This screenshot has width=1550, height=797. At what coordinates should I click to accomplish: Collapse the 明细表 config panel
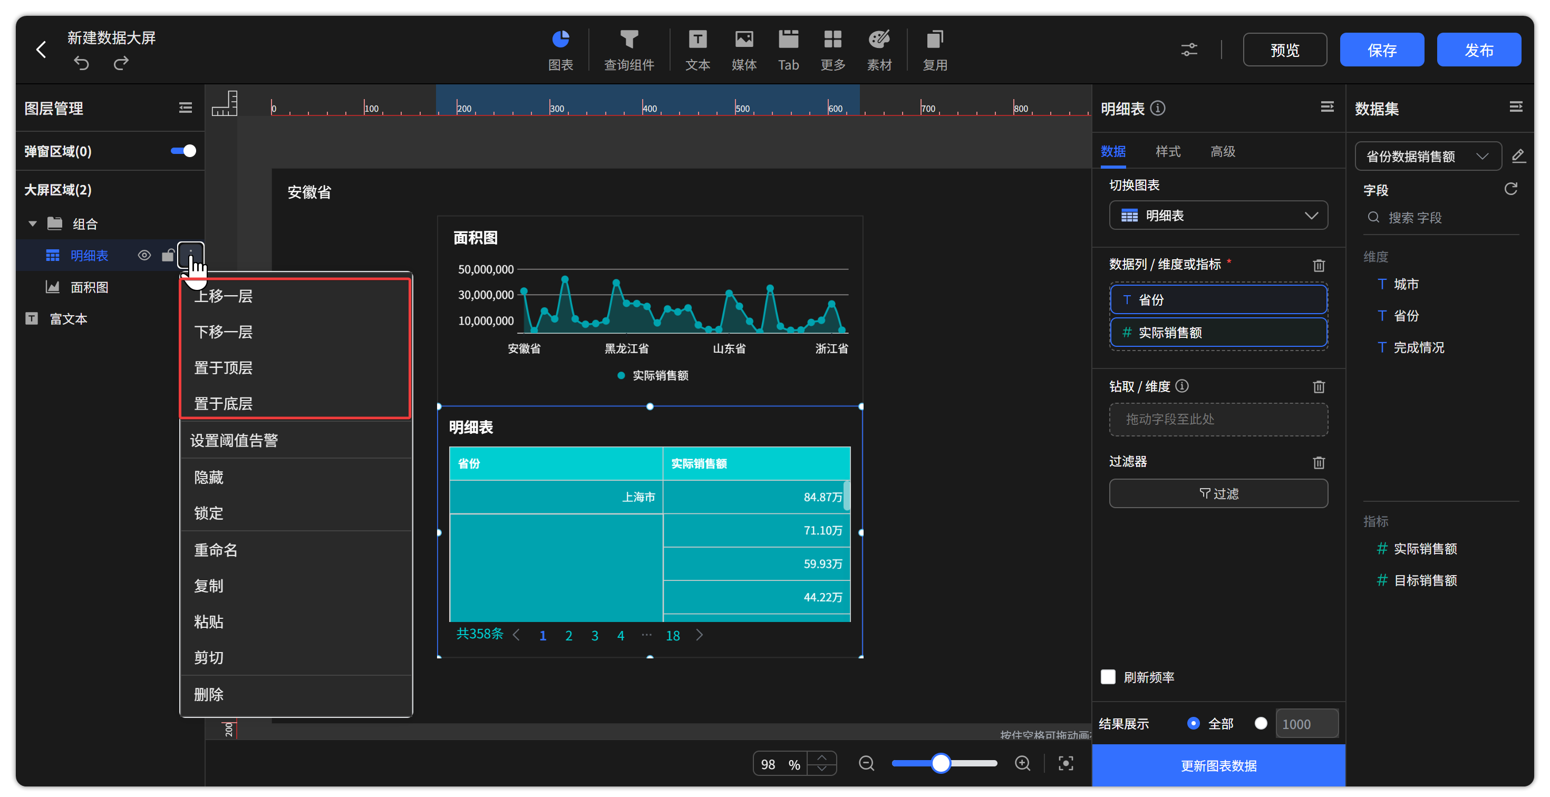pyautogui.click(x=1327, y=107)
